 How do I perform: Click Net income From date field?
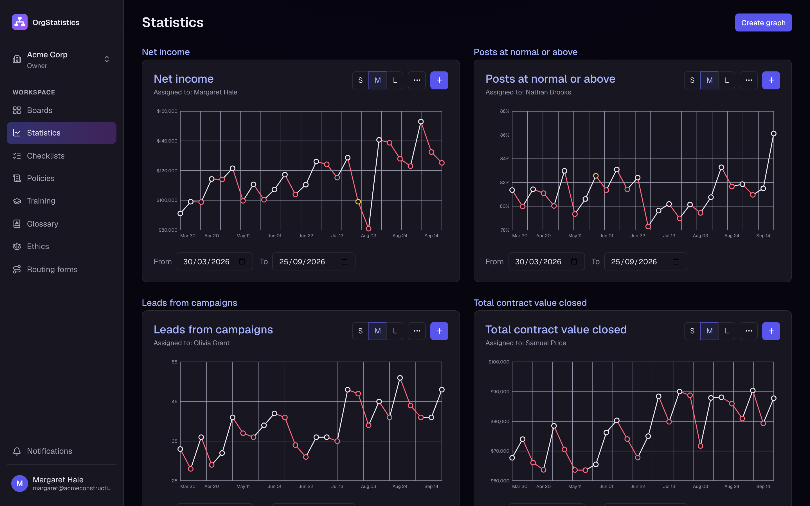click(215, 262)
